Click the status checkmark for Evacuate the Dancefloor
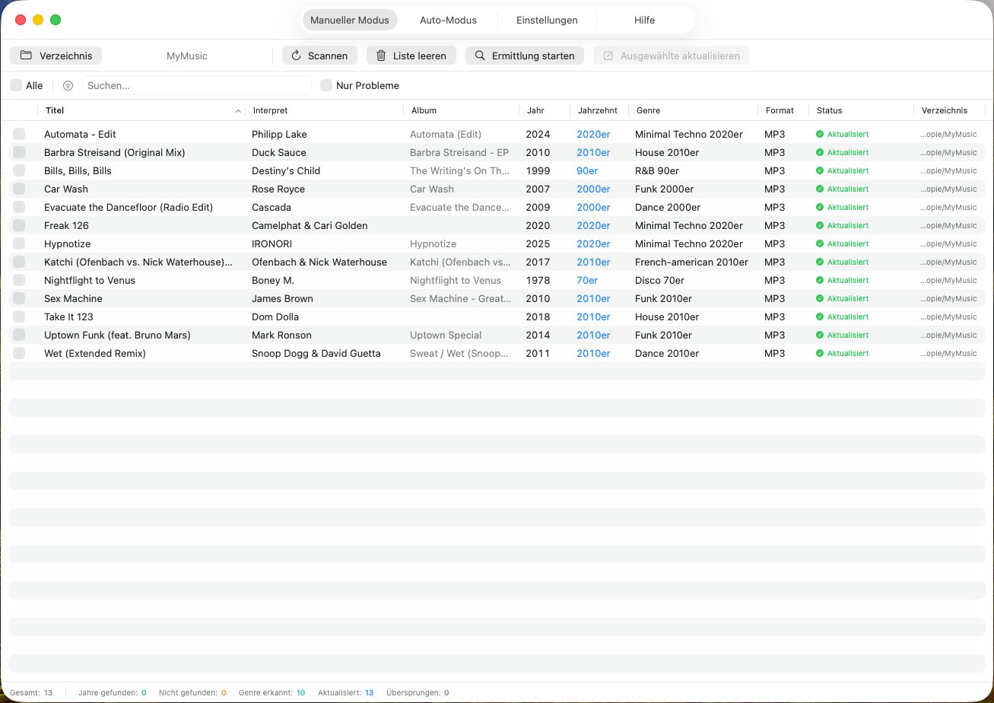This screenshot has height=703, width=994. [819, 208]
